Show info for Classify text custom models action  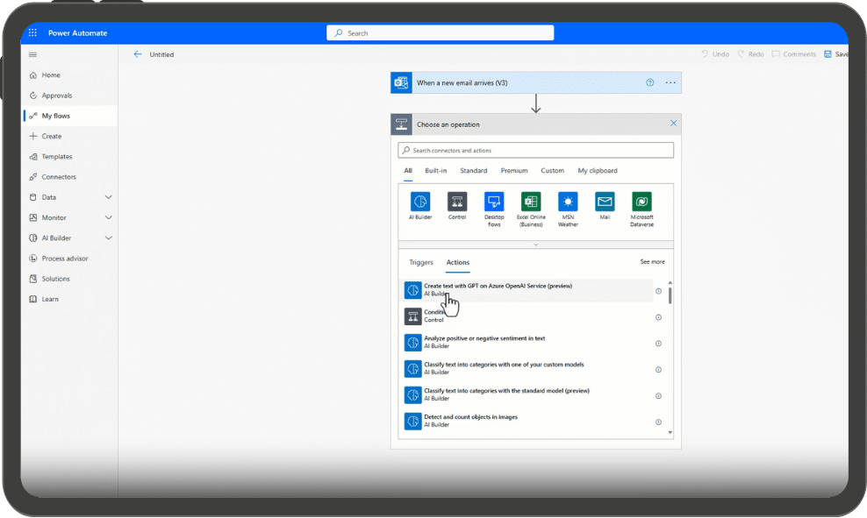(x=658, y=370)
